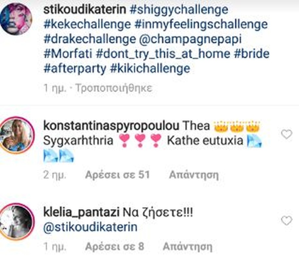Open the #afterparty hashtag
This screenshot has height=258, width=299.
pyautogui.click(x=75, y=68)
